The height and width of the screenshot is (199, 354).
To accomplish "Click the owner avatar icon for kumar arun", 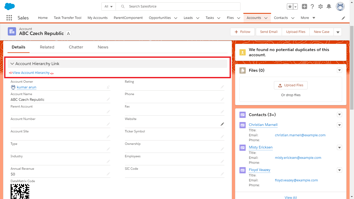I will pos(13,87).
